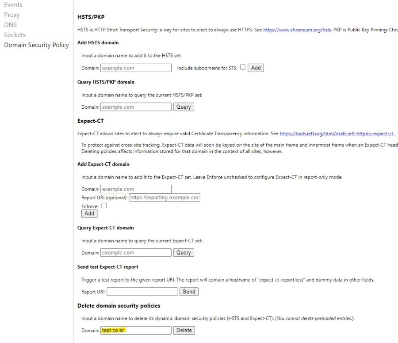Click the HSTS/PKP heading
This screenshot has width=398, height=343.
click(x=91, y=17)
